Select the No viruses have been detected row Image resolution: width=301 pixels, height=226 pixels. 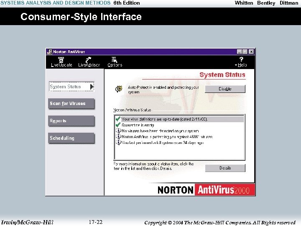179,131
